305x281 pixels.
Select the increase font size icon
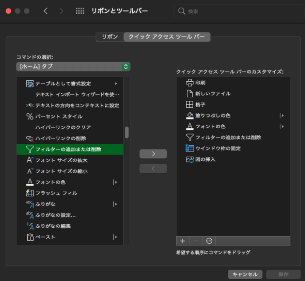click(x=30, y=160)
